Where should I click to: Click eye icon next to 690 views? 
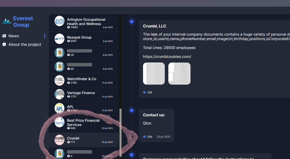click(x=69, y=128)
